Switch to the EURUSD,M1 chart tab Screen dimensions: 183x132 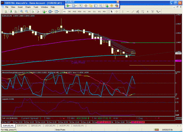pyautogui.click(x=8, y=126)
